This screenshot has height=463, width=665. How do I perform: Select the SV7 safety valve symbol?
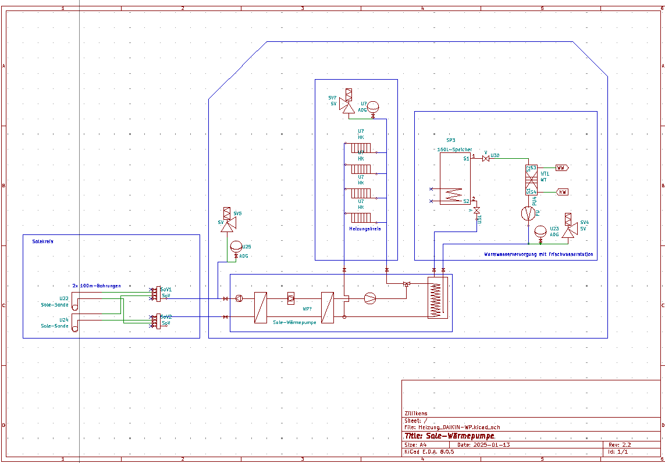[347, 105]
